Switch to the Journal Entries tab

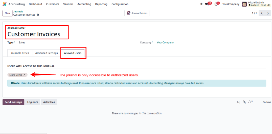(x=20, y=53)
